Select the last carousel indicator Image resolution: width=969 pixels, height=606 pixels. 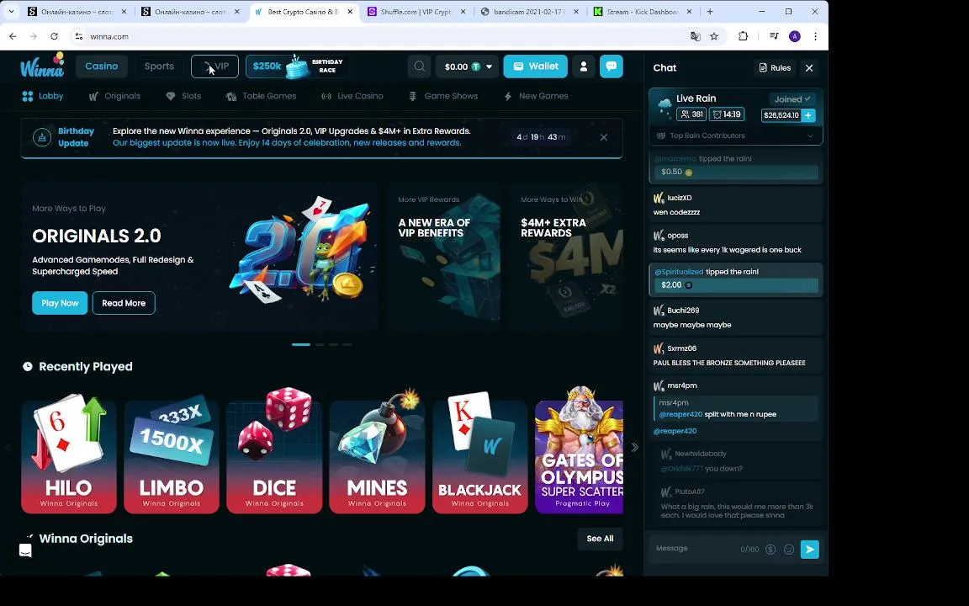347,344
